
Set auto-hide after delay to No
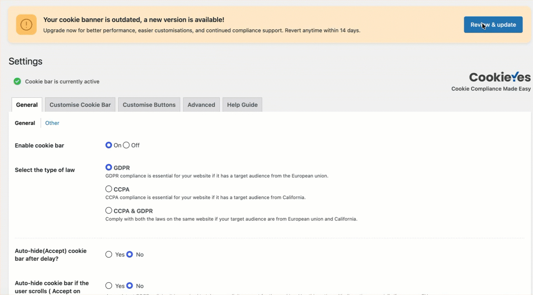pyautogui.click(x=130, y=254)
